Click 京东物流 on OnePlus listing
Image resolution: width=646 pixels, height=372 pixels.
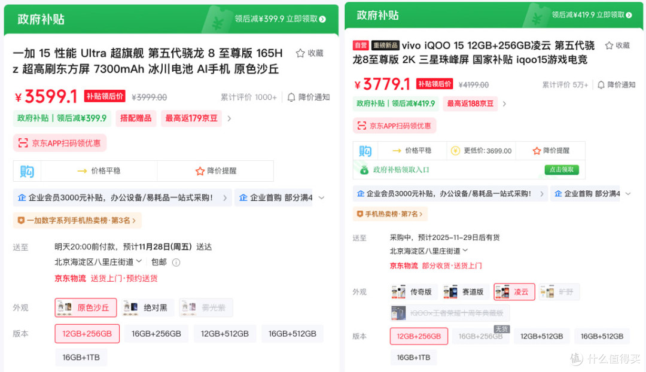click(x=70, y=279)
